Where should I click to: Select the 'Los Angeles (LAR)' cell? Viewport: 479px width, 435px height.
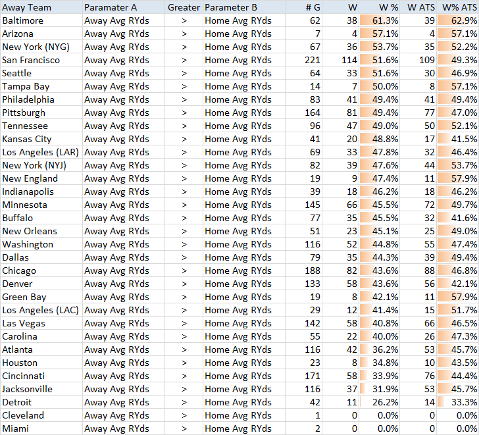click(x=41, y=152)
